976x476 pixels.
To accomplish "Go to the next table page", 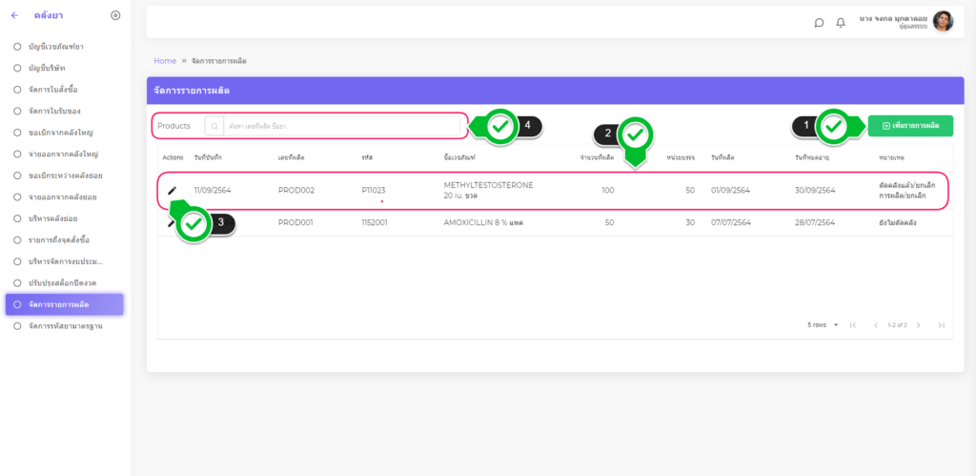I will pos(919,325).
